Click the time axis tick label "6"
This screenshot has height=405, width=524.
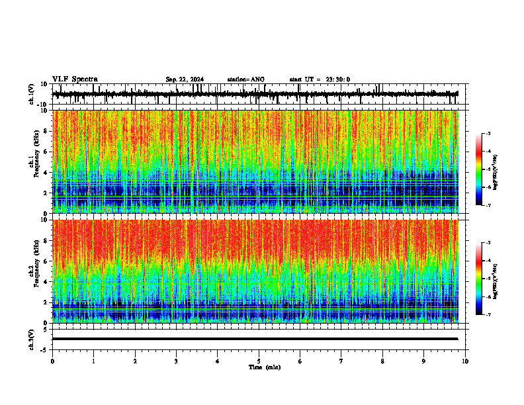[x=300, y=361]
